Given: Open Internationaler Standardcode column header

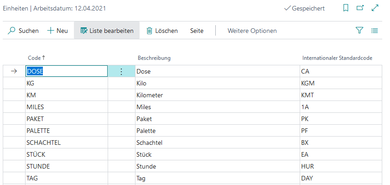Looking at the screenshot, I should (337, 58).
